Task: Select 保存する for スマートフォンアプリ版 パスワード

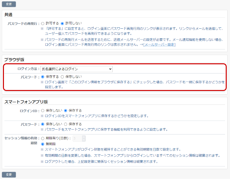Action: coord(66,124)
